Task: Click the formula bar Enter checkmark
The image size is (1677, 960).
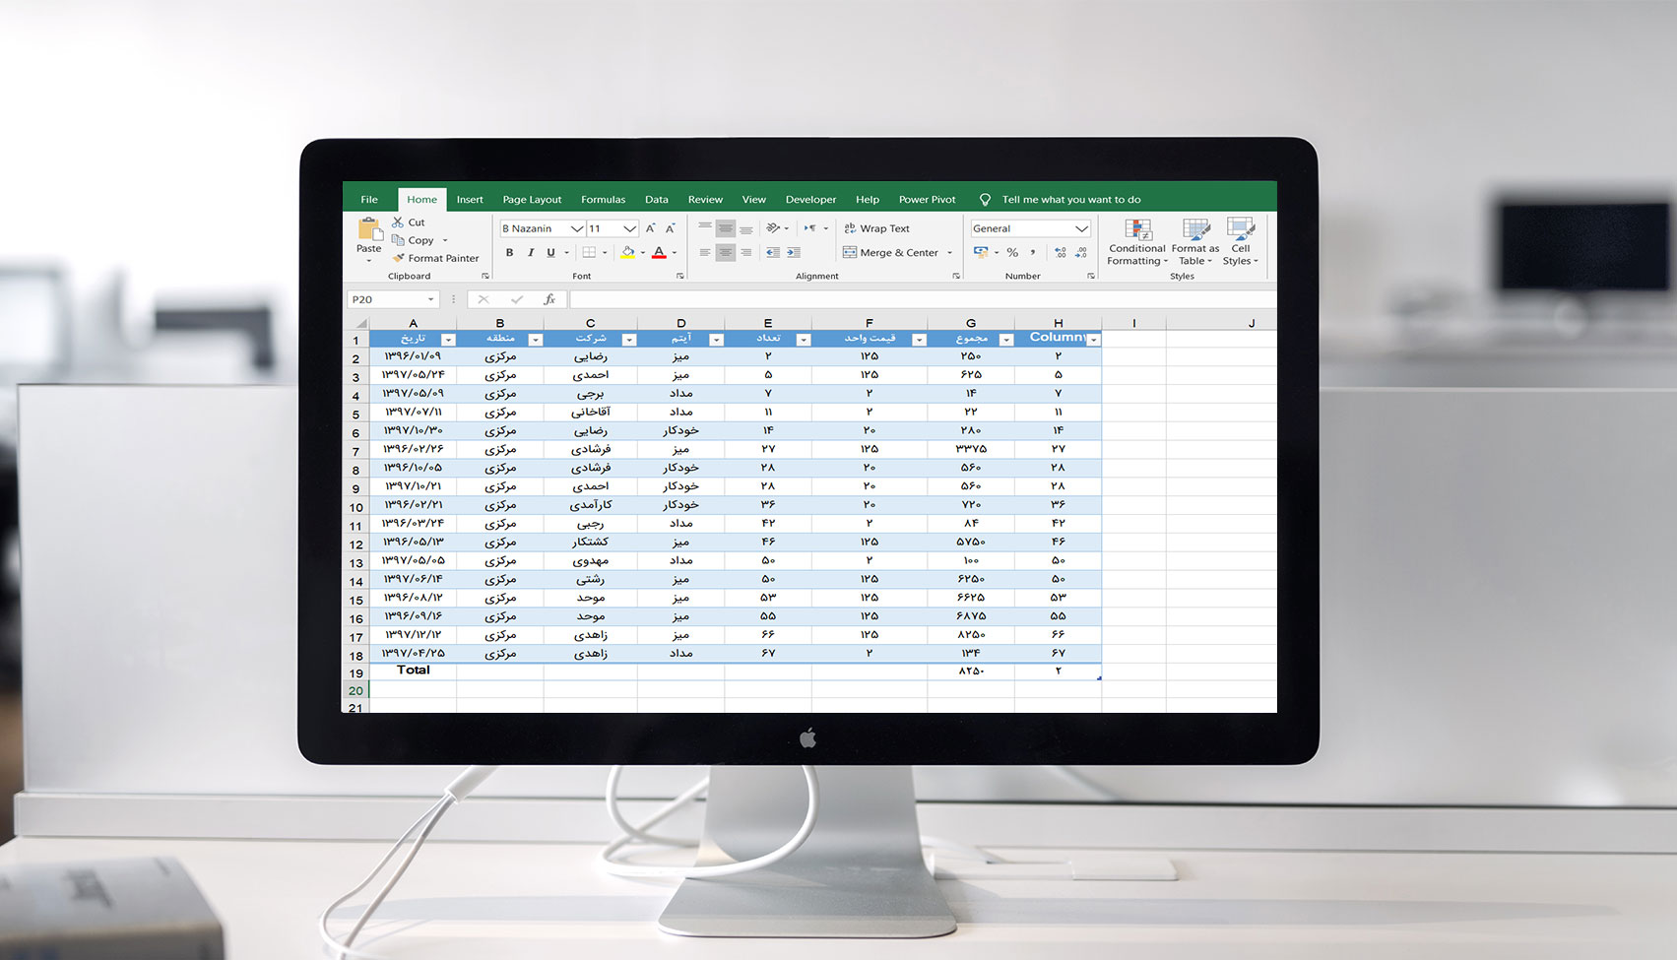Action: pyautogui.click(x=517, y=299)
